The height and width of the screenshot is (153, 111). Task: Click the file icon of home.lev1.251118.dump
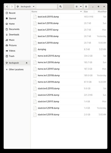35,76
